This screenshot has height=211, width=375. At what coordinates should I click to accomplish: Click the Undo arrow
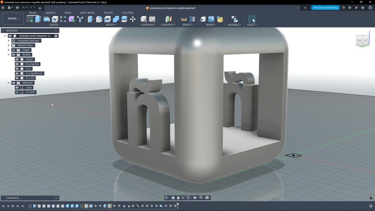24,8
